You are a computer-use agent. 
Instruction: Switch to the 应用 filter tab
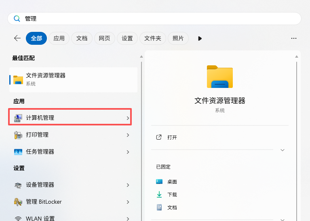tap(59, 38)
